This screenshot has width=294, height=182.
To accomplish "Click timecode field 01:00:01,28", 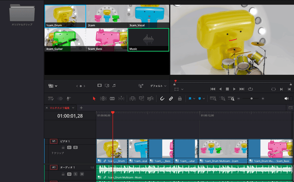I will (70, 116).
